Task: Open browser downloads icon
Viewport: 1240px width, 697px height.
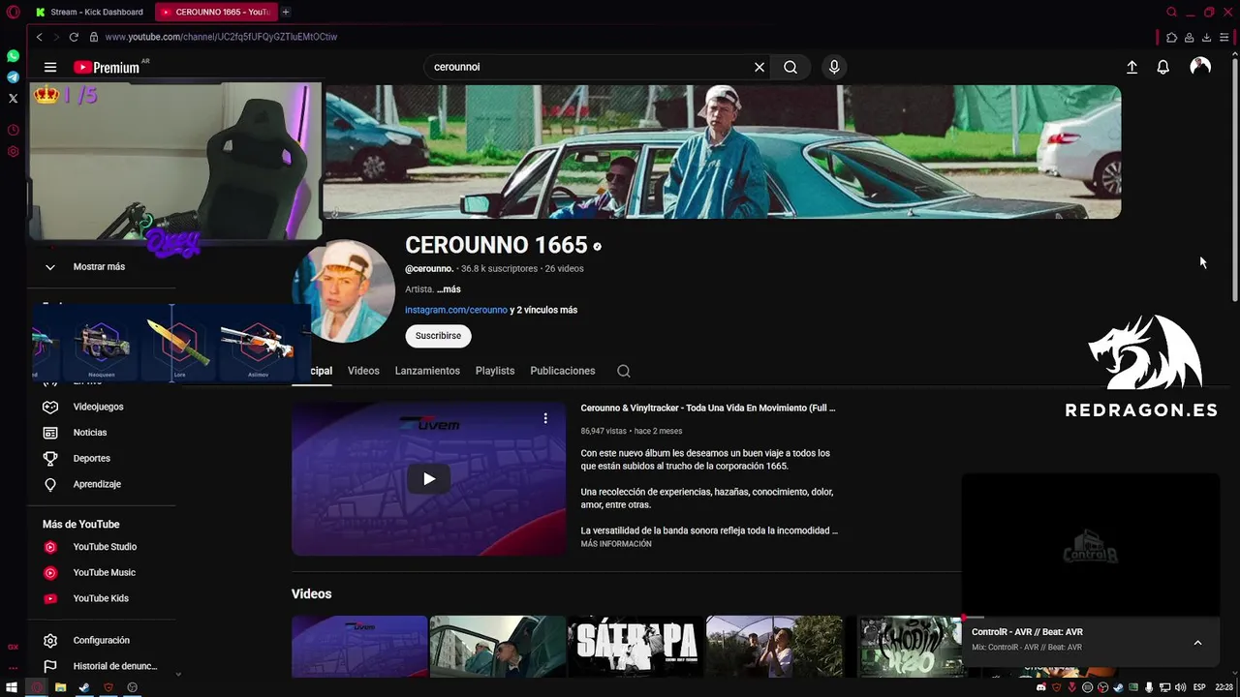Action: 1206,37
